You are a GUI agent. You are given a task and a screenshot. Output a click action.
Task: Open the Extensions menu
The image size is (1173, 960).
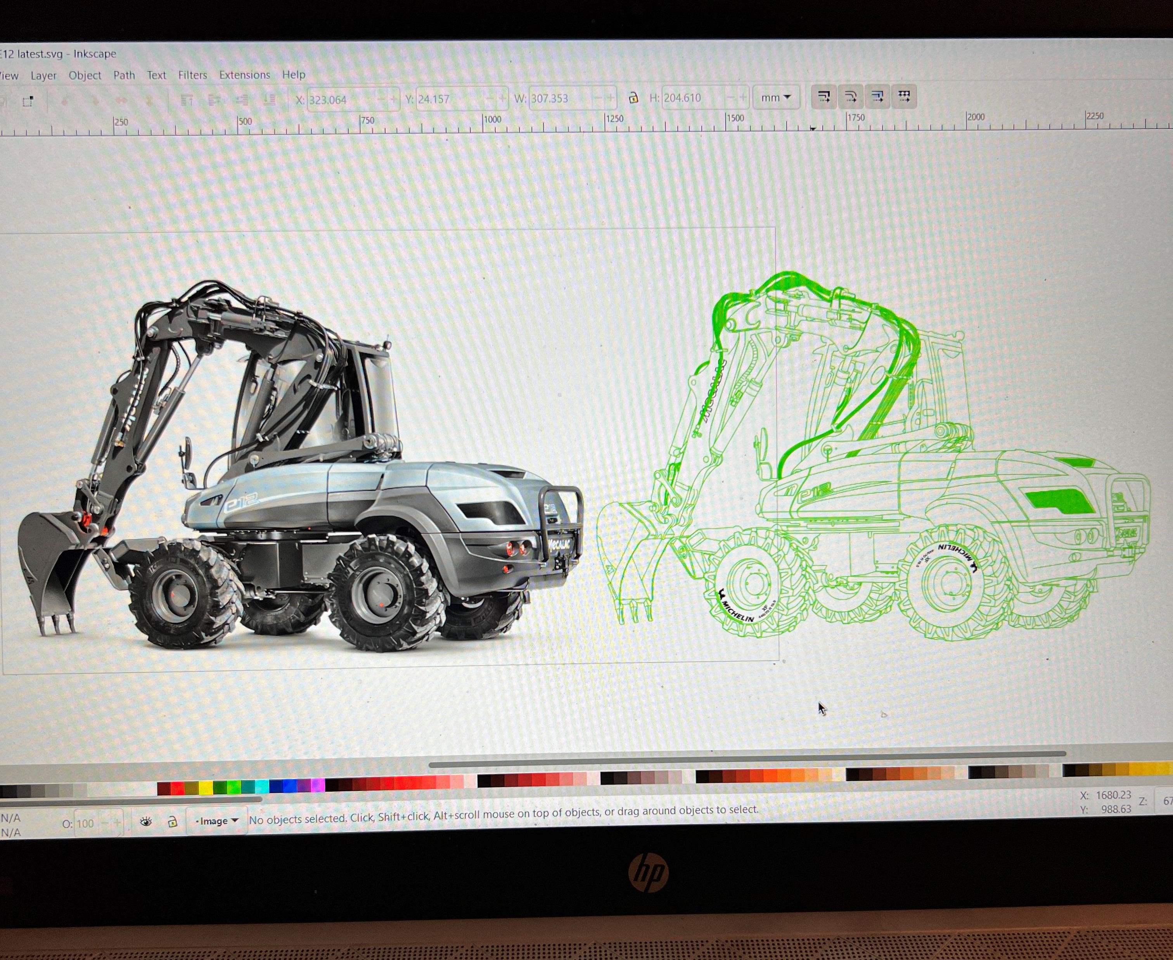point(244,74)
